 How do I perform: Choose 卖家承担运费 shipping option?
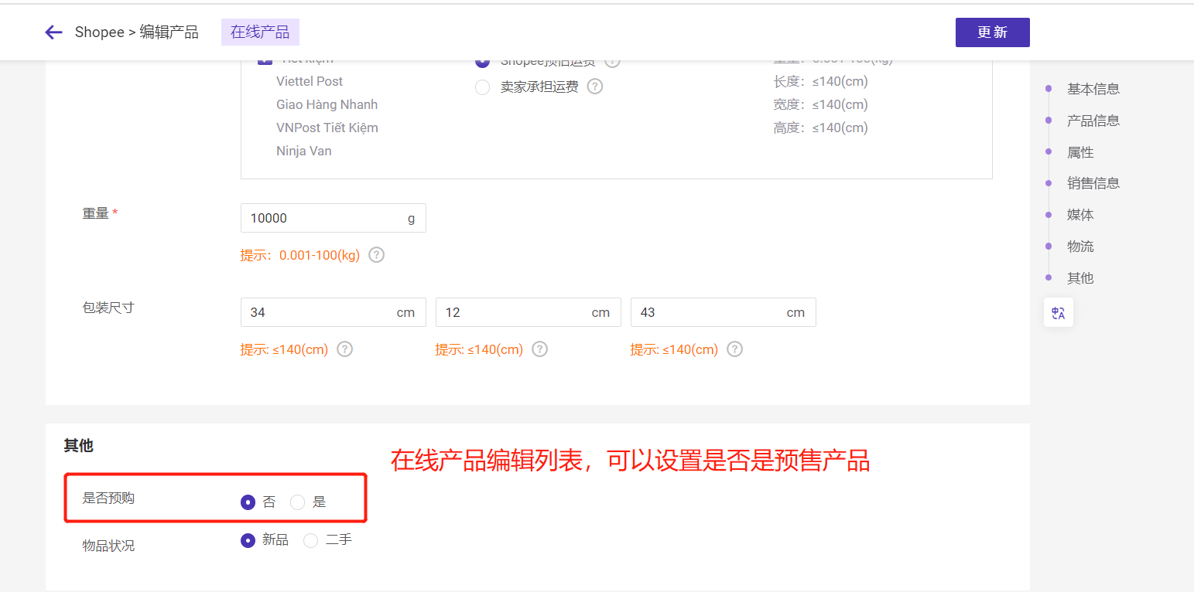pos(483,87)
